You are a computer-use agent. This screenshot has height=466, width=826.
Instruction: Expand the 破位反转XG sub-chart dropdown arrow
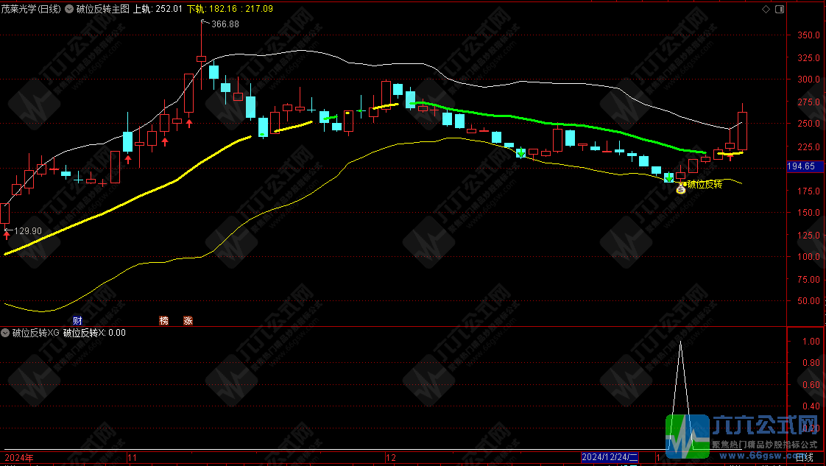tap(6, 333)
